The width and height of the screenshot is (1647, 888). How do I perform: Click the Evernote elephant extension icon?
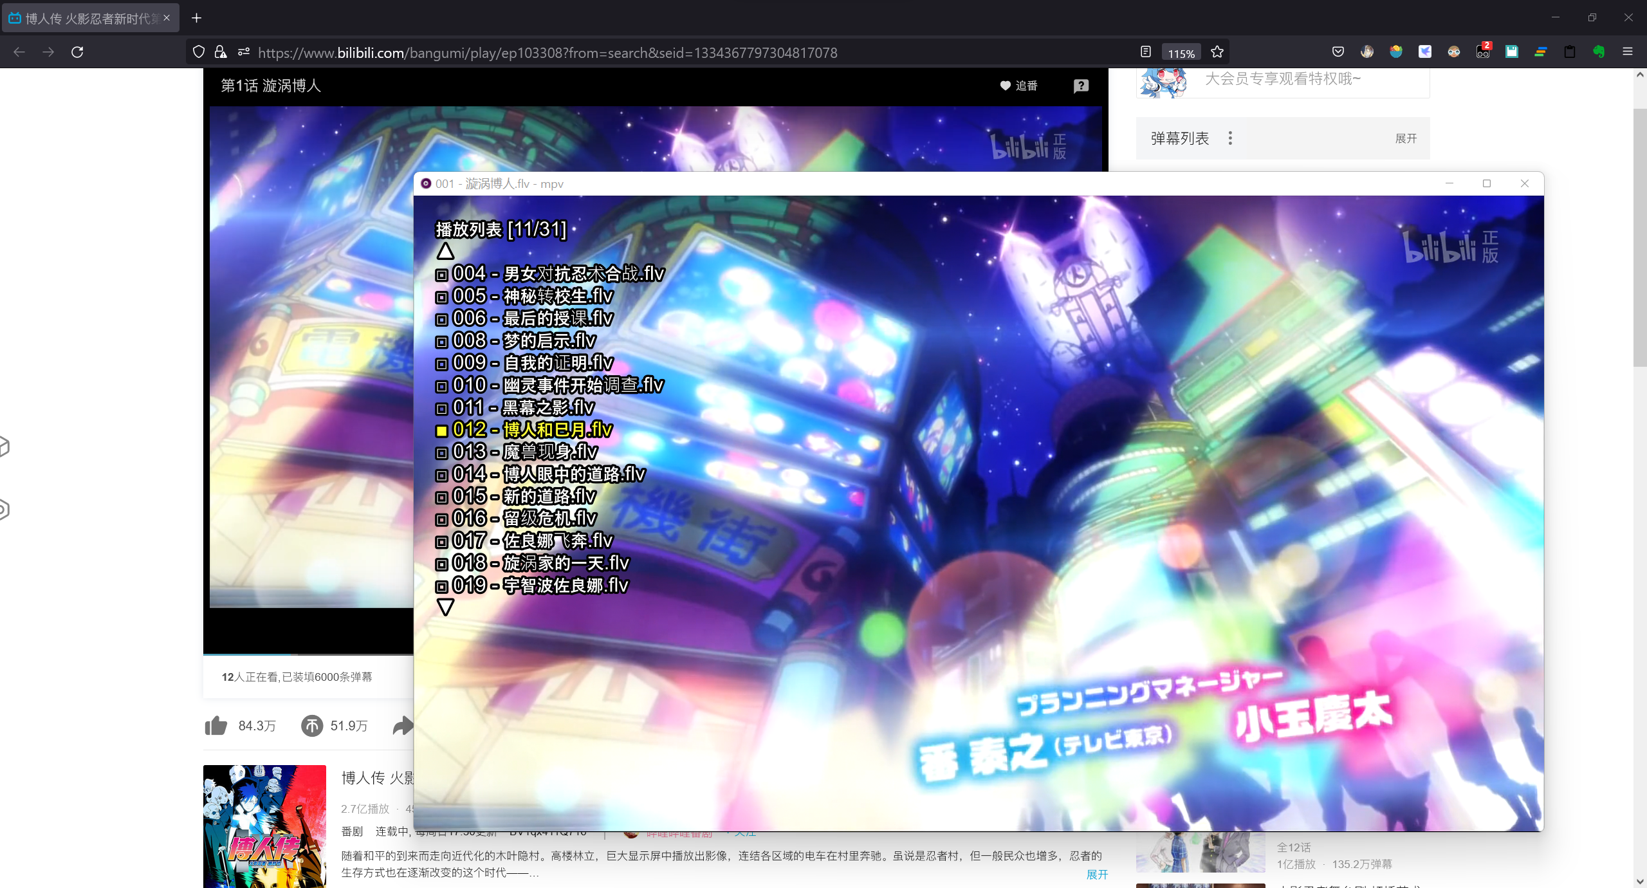click(x=1599, y=52)
